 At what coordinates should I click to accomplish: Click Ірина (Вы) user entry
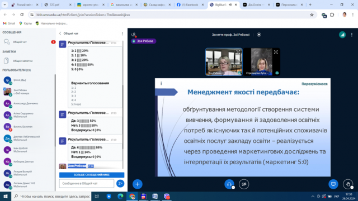point(29,80)
